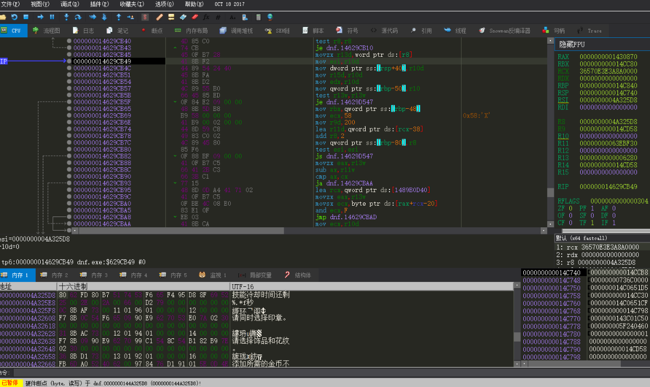Click the Step Into toolbar icon

pyautogui.click(x=67, y=17)
